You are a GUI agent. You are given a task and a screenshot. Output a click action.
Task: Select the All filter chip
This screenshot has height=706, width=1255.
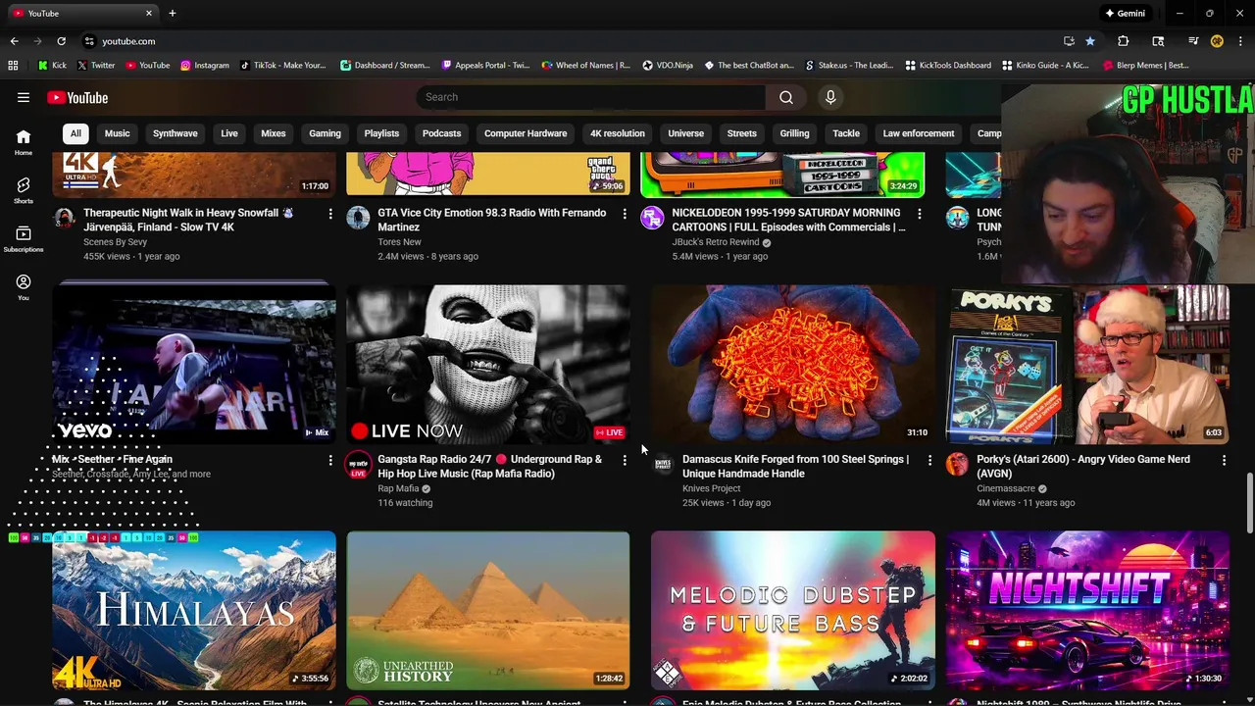(x=75, y=133)
